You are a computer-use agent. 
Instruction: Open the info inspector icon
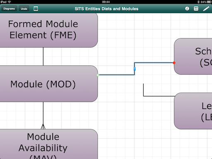pyautogui.click(x=187, y=9)
